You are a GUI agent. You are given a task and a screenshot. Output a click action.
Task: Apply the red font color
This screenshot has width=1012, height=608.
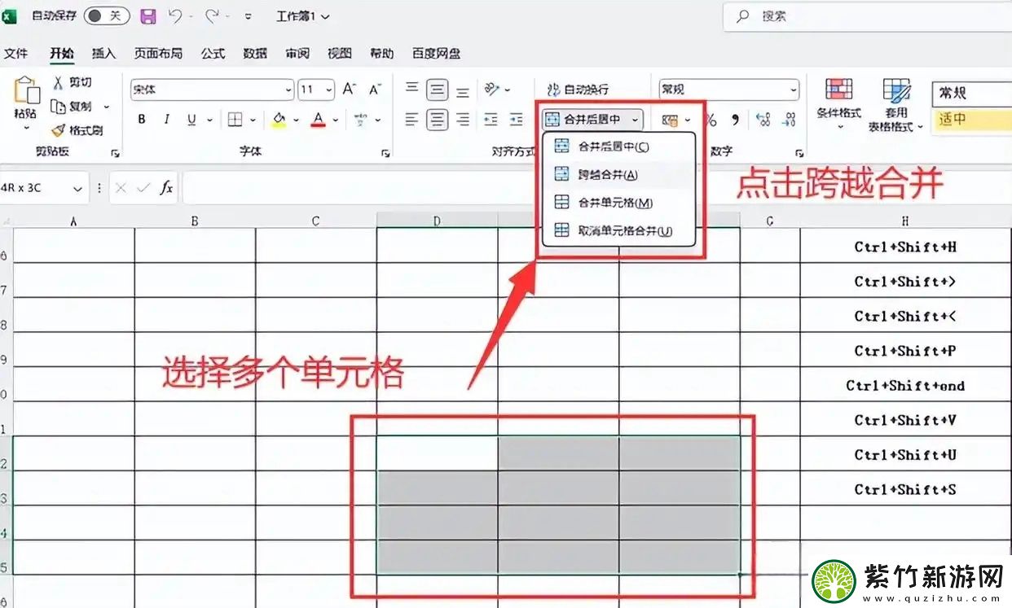point(319,120)
